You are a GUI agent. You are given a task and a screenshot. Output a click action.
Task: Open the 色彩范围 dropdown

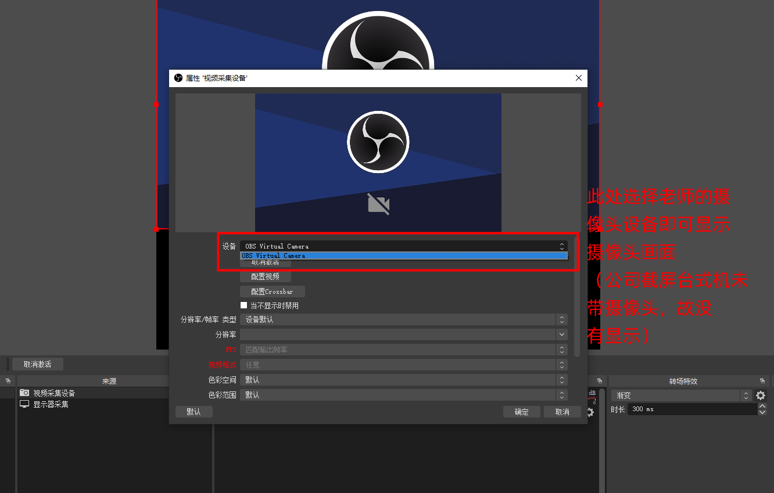pyautogui.click(x=403, y=395)
